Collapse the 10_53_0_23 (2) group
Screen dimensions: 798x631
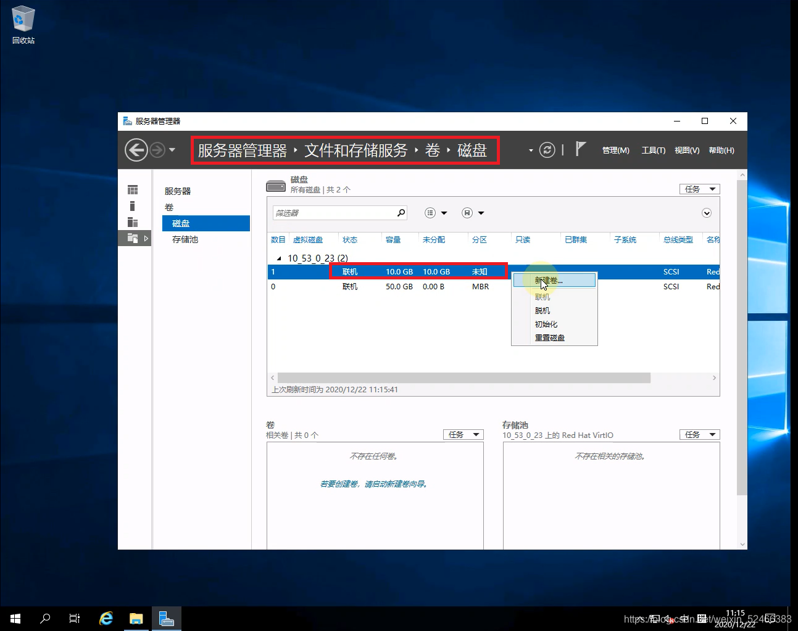pyautogui.click(x=279, y=258)
